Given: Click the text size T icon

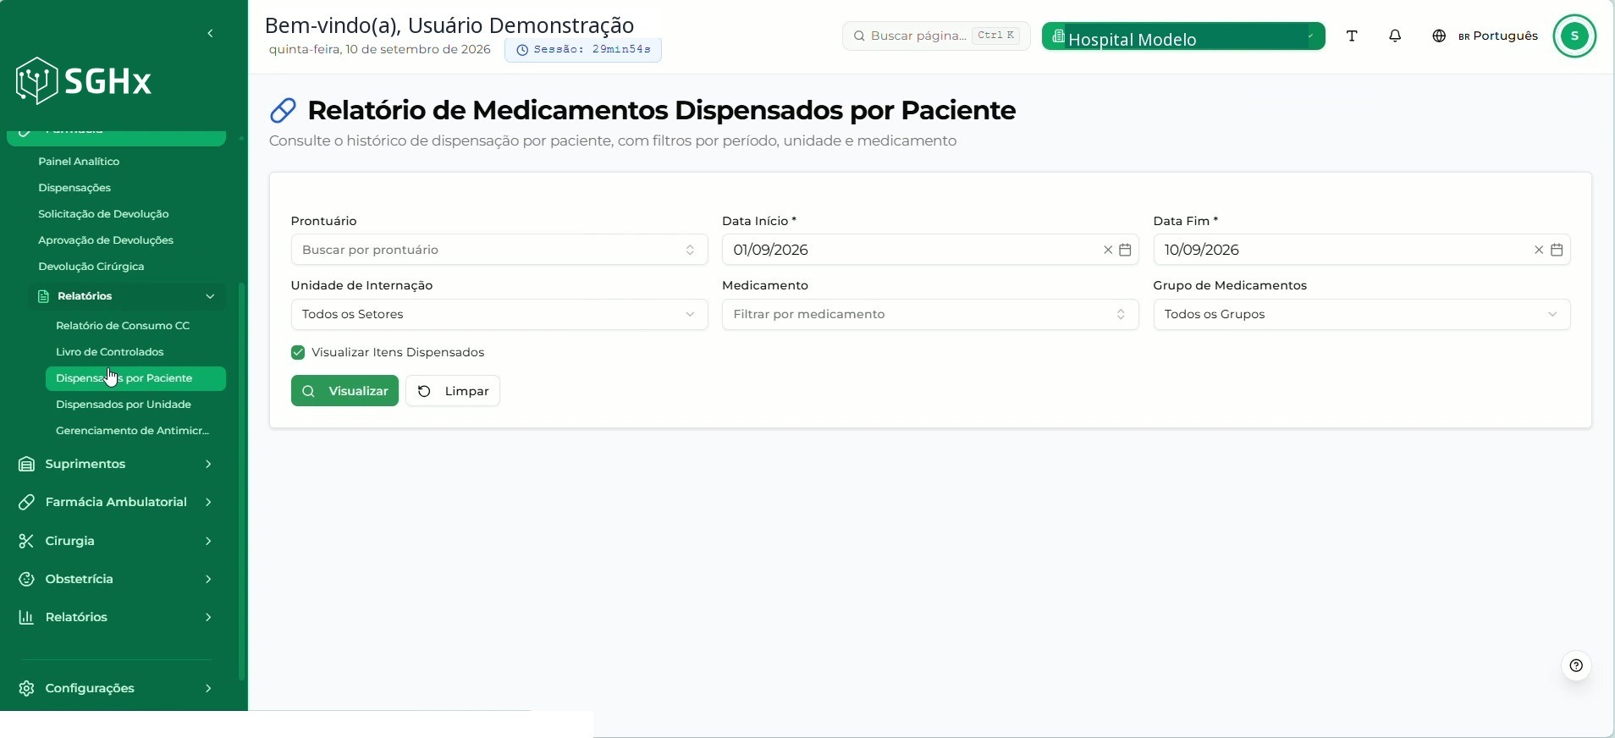Looking at the screenshot, I should coord(1352,36).
